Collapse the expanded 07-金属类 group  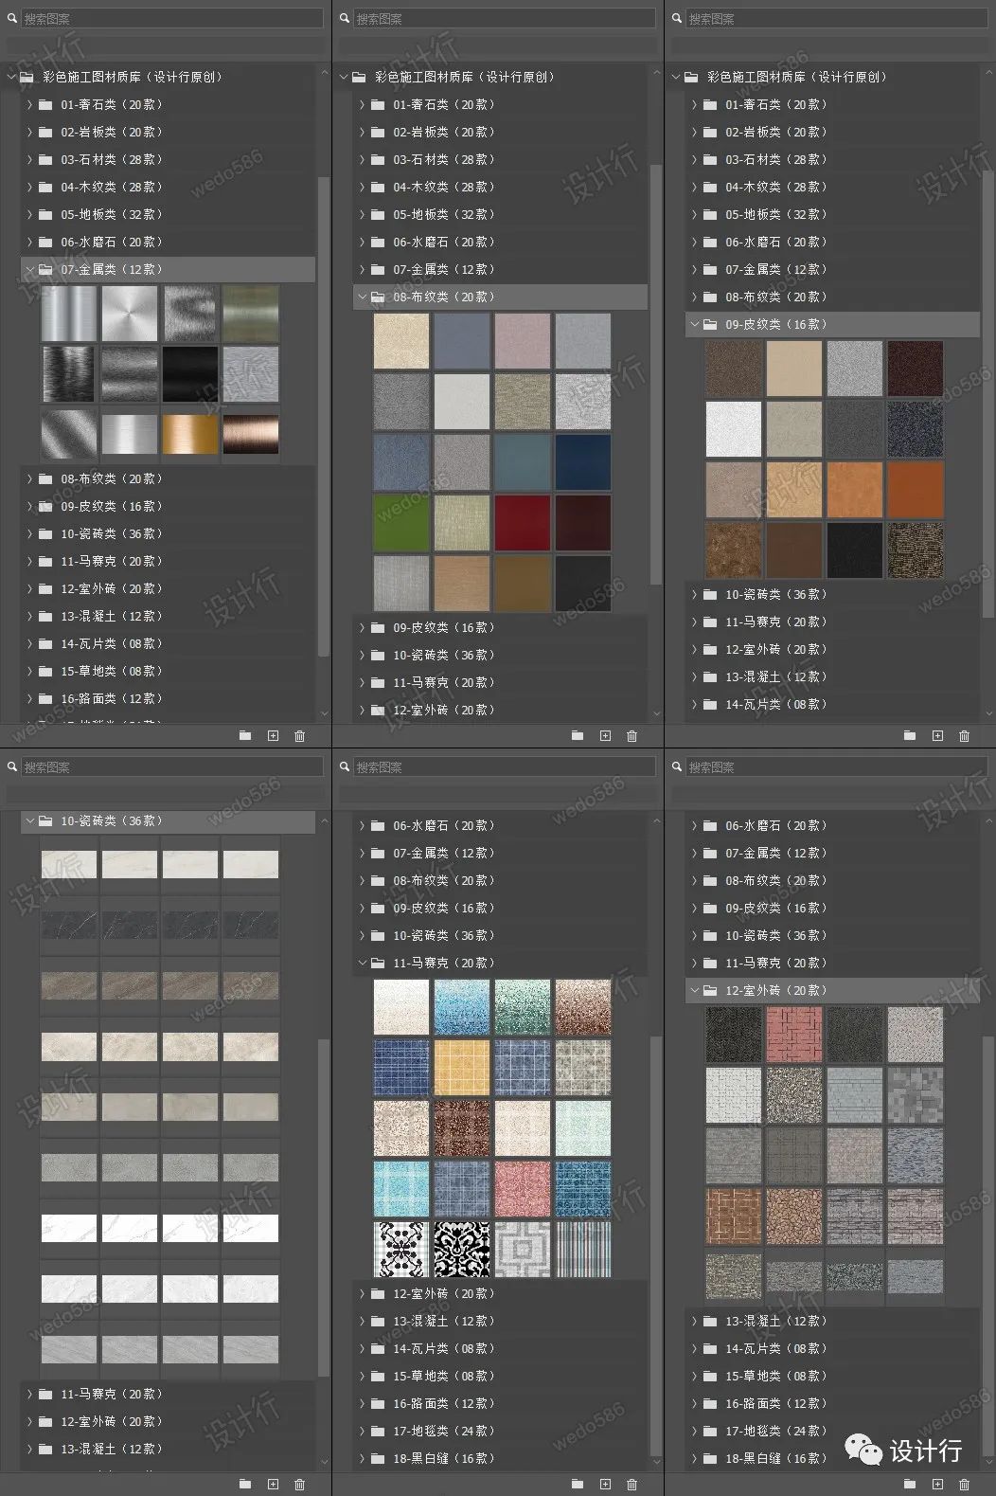pos(29,269)
